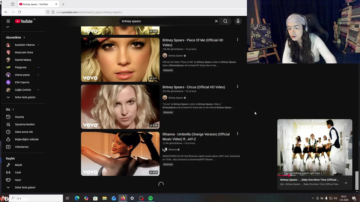The height and width of the screenshot is (202, 360).
Task: Open File Explorer from the taskbar
Action: 104,198
